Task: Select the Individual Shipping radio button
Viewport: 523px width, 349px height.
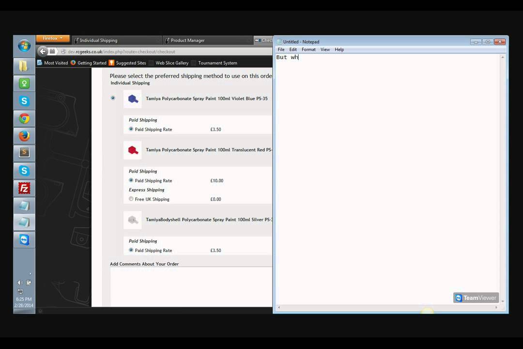Action: (x=113, y=98)
